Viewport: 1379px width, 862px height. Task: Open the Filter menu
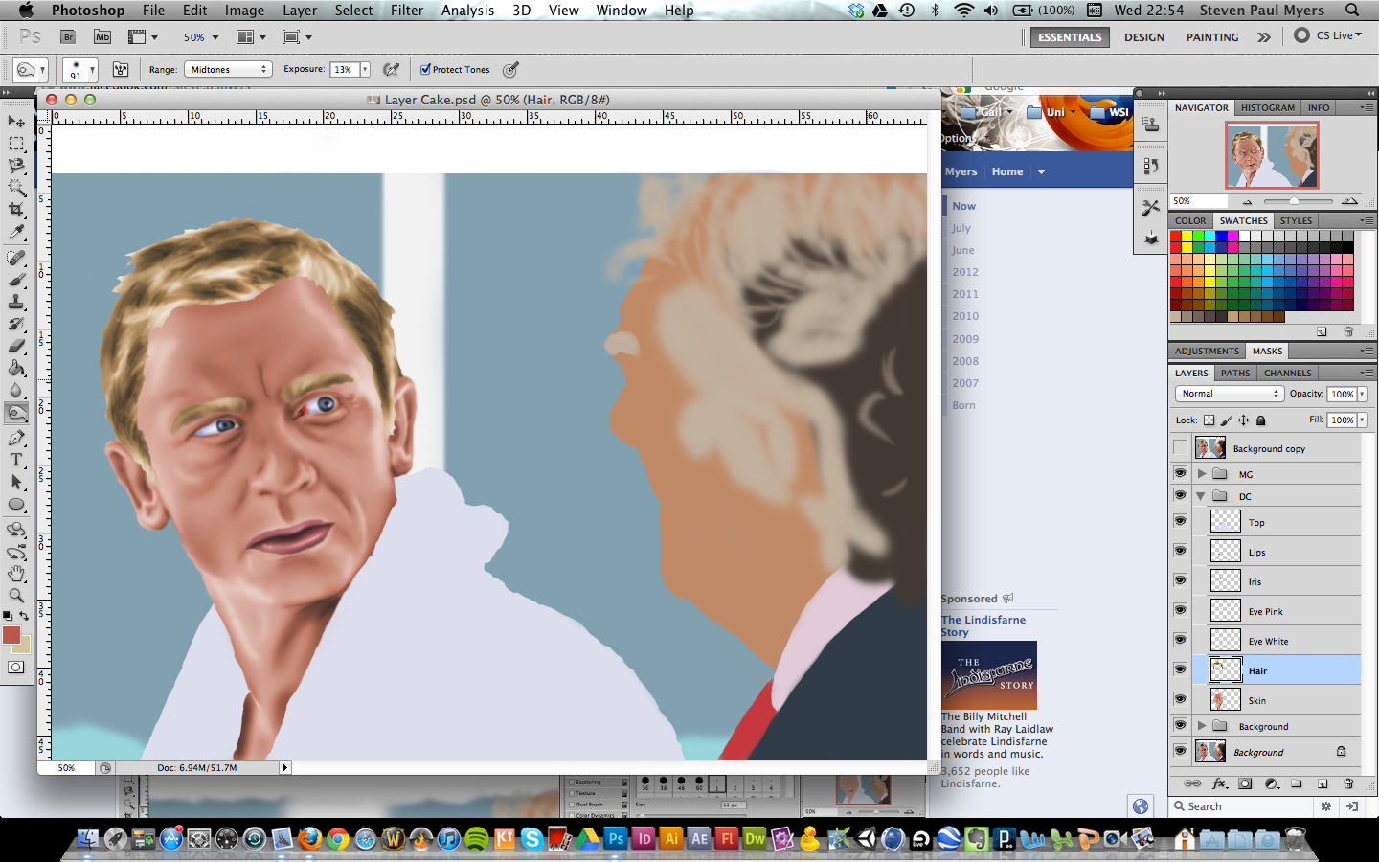point(407,11)
